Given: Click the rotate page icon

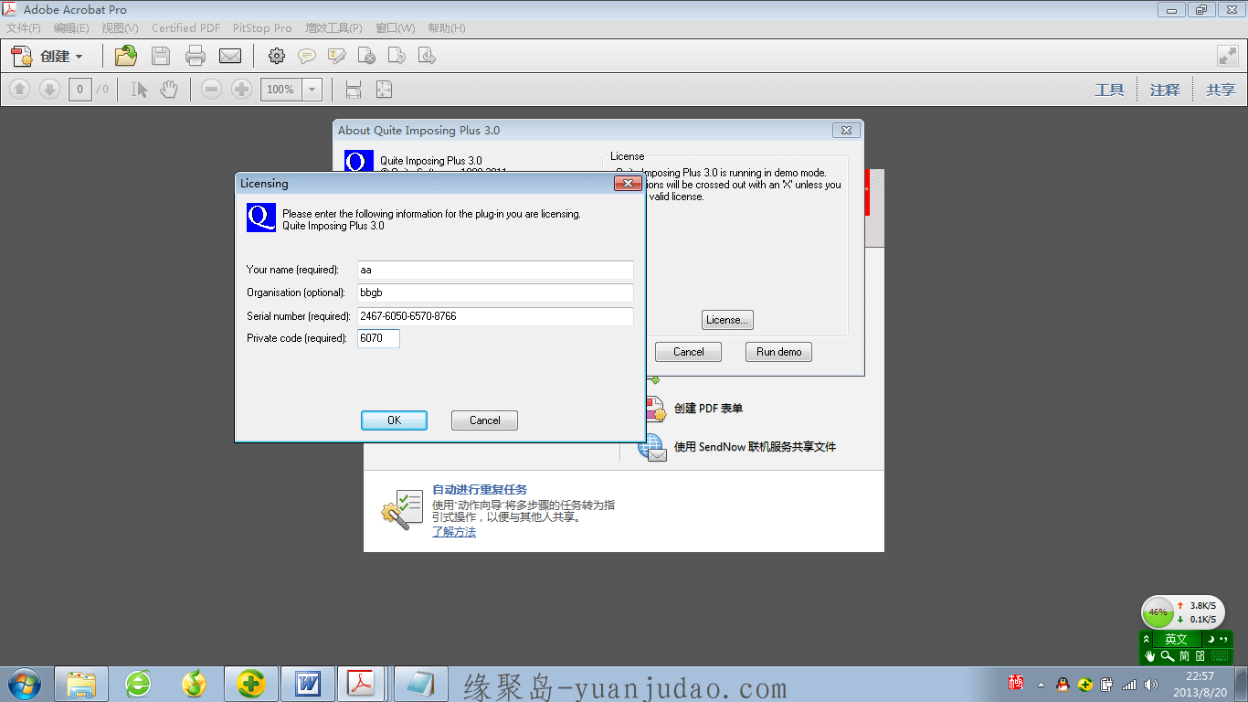Looking at the screenshot, I should pos(397,57).
